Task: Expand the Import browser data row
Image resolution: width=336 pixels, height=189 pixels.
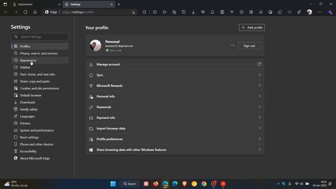Action: point(175,128)
